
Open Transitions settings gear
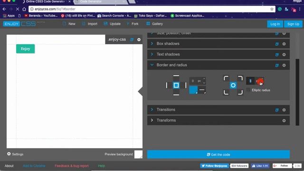(x=284, y=110)
